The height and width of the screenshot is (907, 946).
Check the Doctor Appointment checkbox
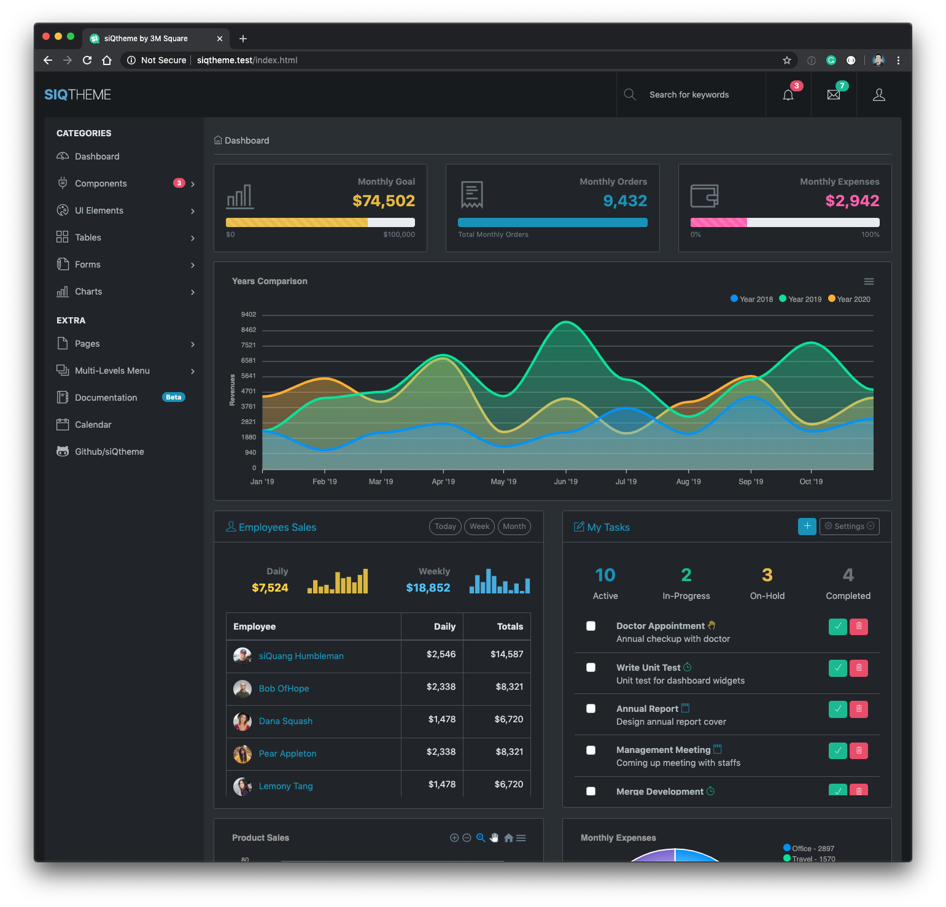click(x=591, y=626)
